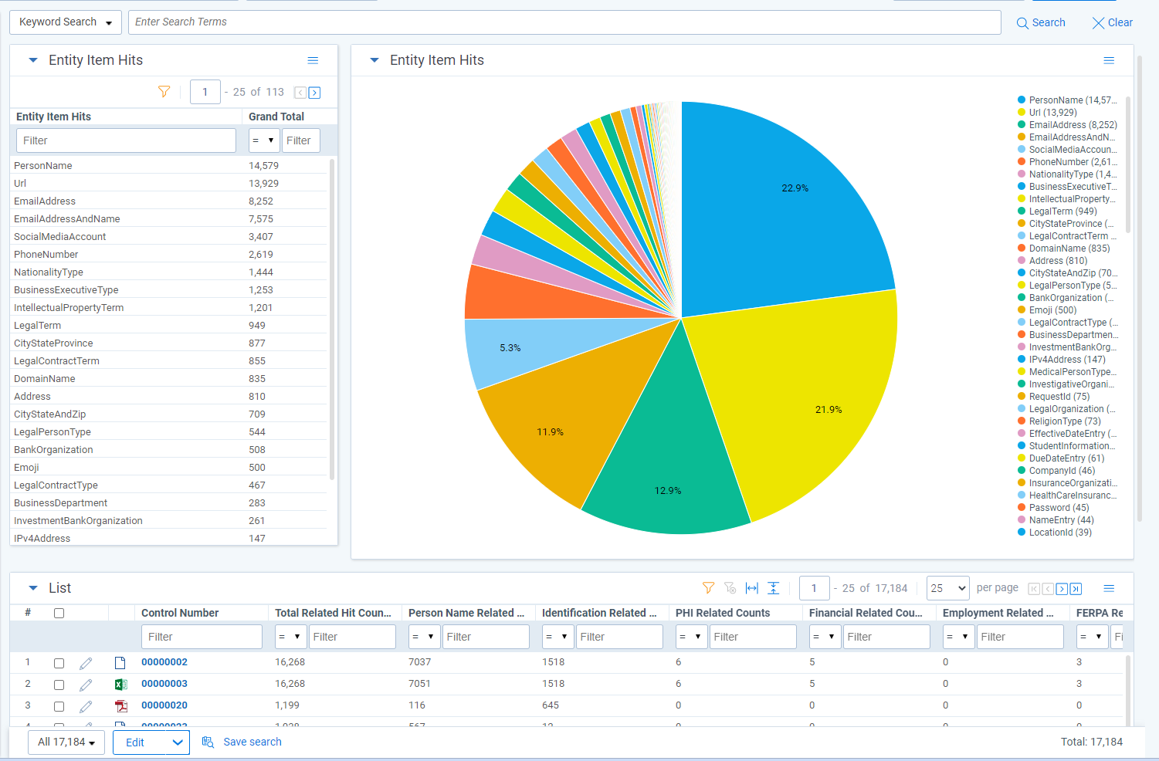This screenshot has width=1159, height=761.
Task: Select EmailAddress legend color marker
Action: [1022, 125]
